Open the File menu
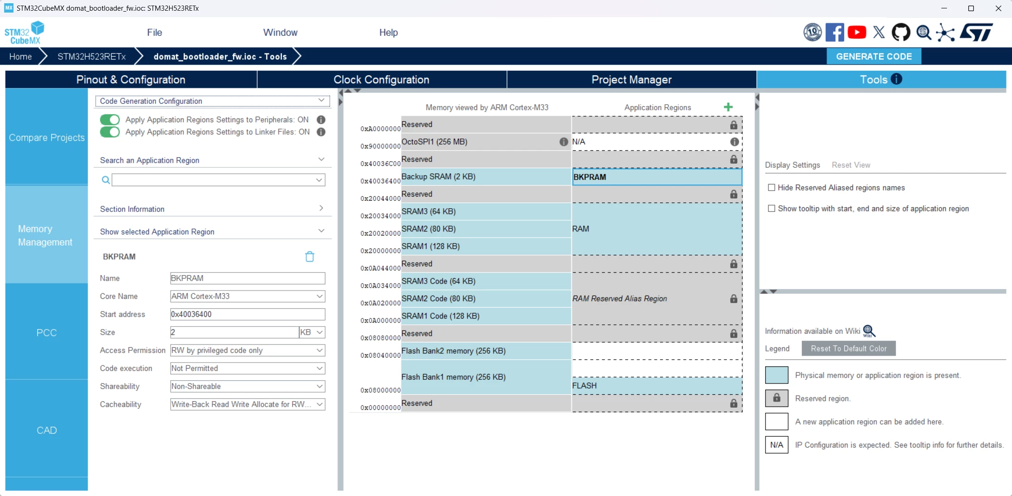 click(154, 33)
